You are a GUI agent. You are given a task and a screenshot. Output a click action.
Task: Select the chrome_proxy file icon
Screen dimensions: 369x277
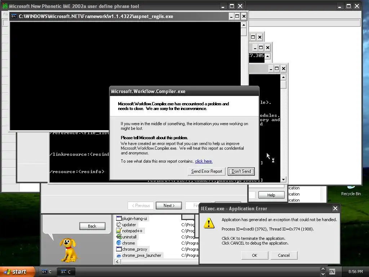click(119, 249)
